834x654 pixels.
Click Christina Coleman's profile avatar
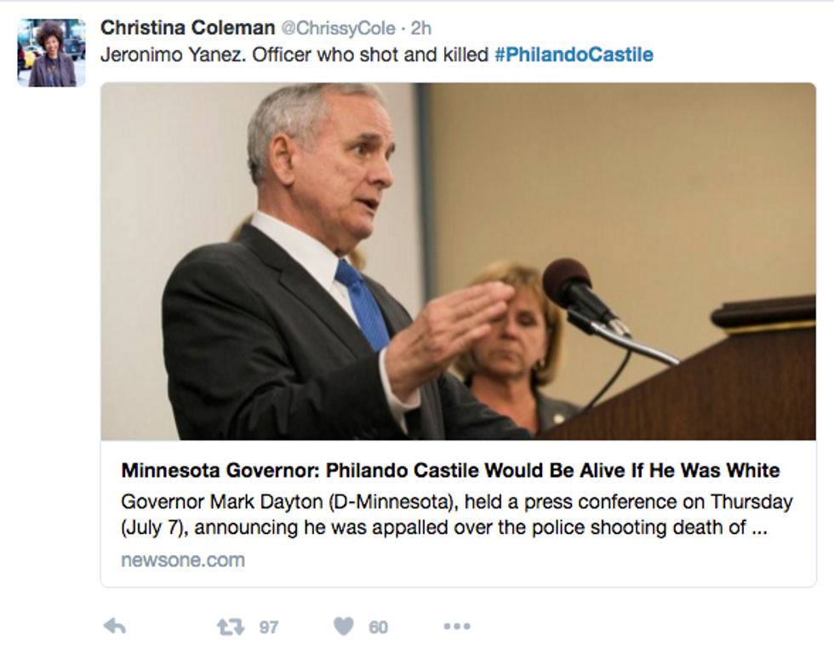click(52, 53)
